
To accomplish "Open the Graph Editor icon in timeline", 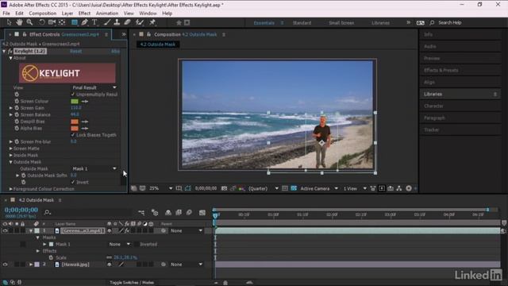I will coord(202,213).
